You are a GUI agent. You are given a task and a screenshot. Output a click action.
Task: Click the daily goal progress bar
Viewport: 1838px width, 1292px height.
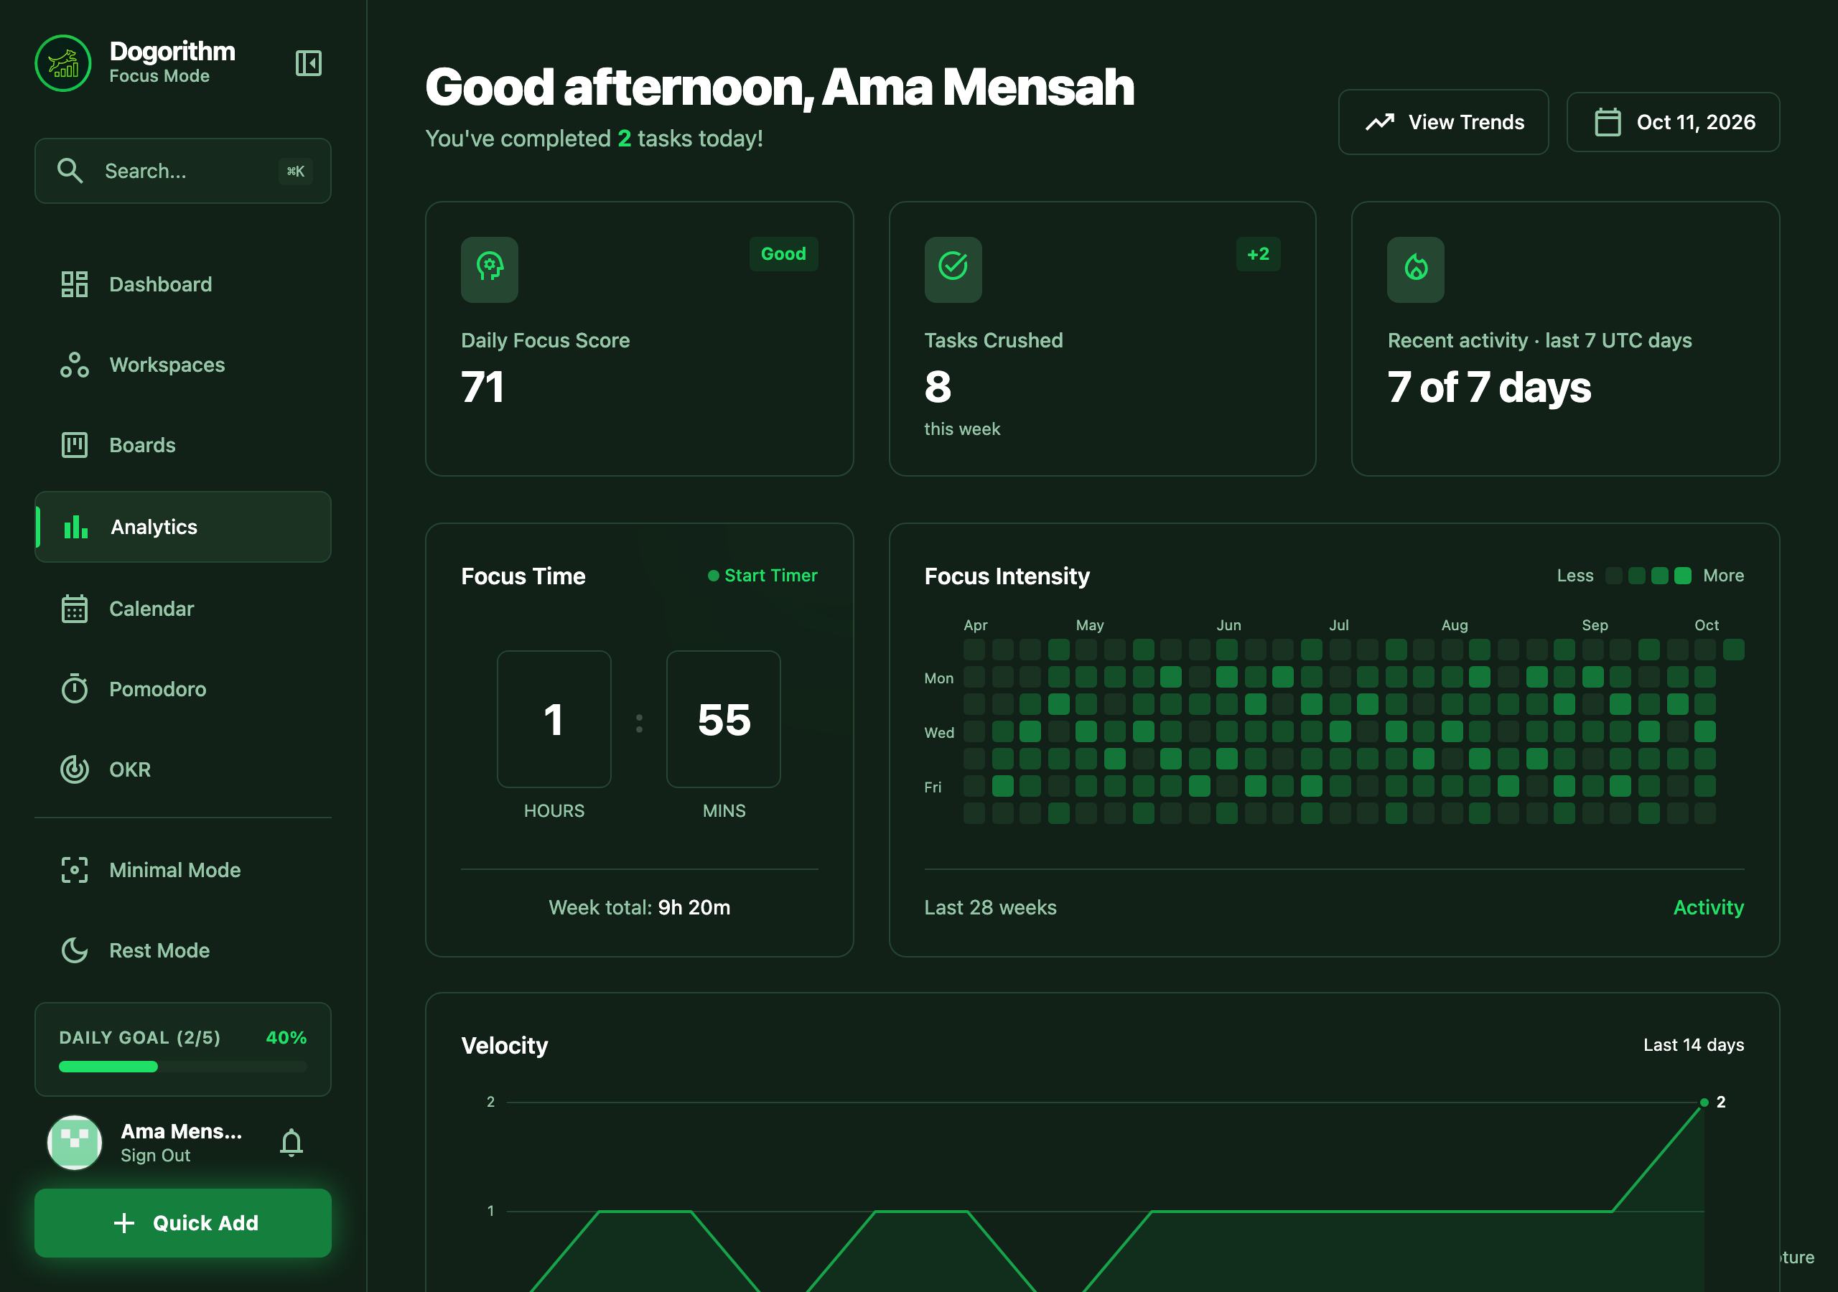[182, 1067]
